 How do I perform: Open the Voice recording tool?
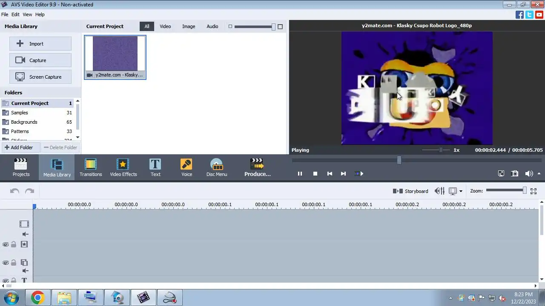[x=186, y=167]
